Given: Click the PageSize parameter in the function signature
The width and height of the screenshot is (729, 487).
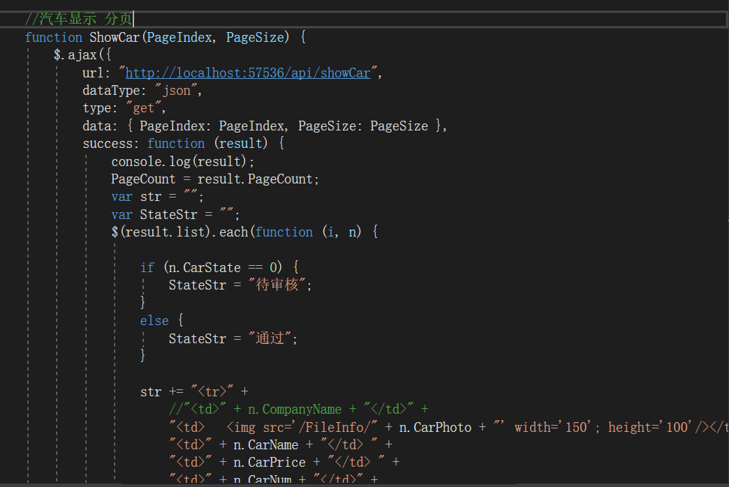Looking at the screenshot, I should [255, 37].
